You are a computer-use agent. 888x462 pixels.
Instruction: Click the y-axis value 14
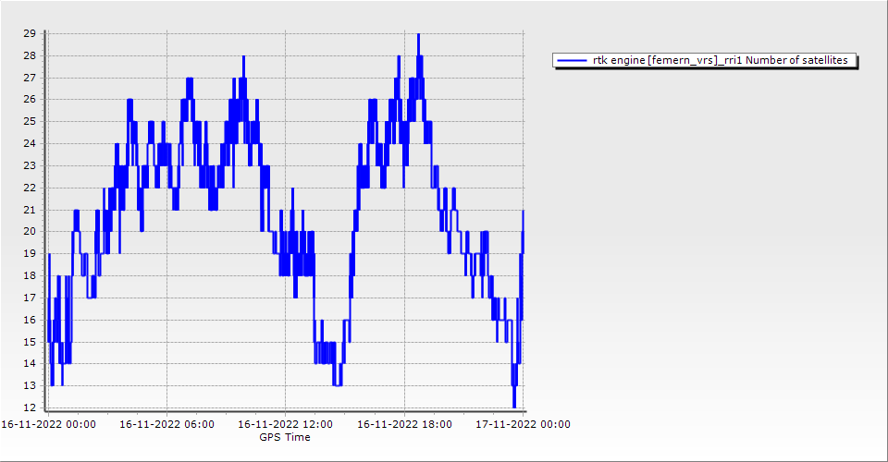tap(29, 364)
